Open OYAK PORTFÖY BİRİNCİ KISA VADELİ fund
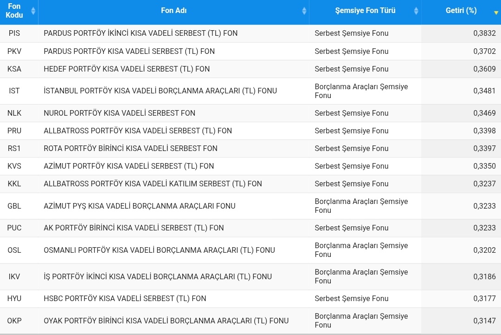 [166, 321]
